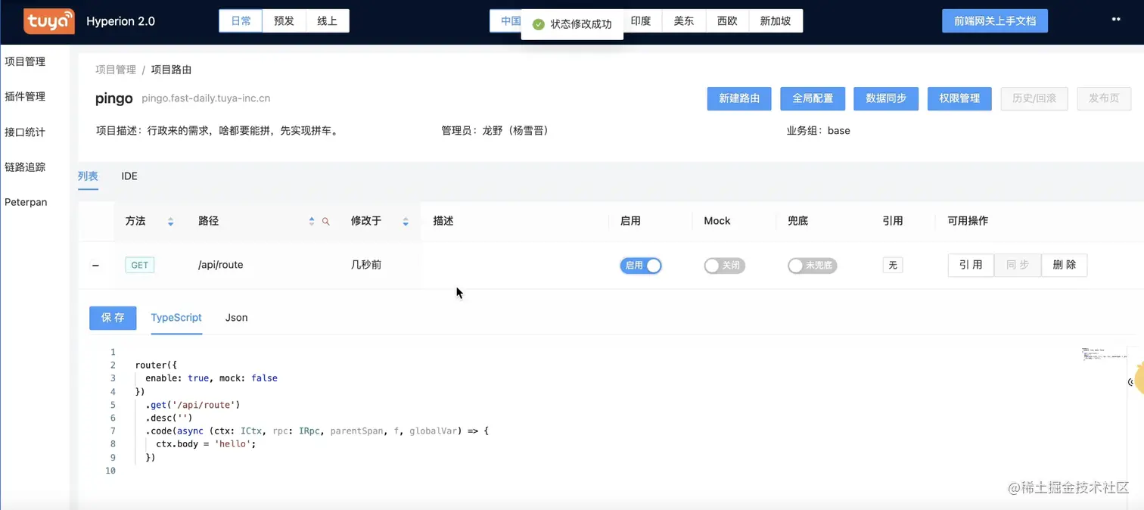1144x510 pixels.
Task: Click line number 10 in editor
Action: click(x=110, y=471)
